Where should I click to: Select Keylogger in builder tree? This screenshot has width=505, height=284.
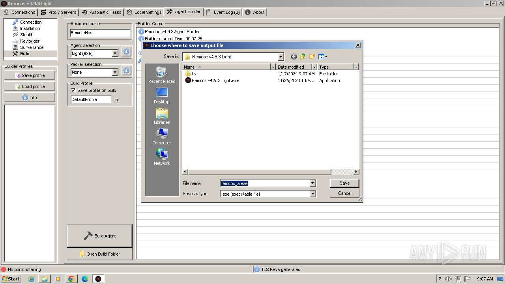click(30, 41)
